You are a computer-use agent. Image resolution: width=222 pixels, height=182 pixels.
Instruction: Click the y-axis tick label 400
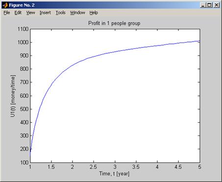coord(24,122)
